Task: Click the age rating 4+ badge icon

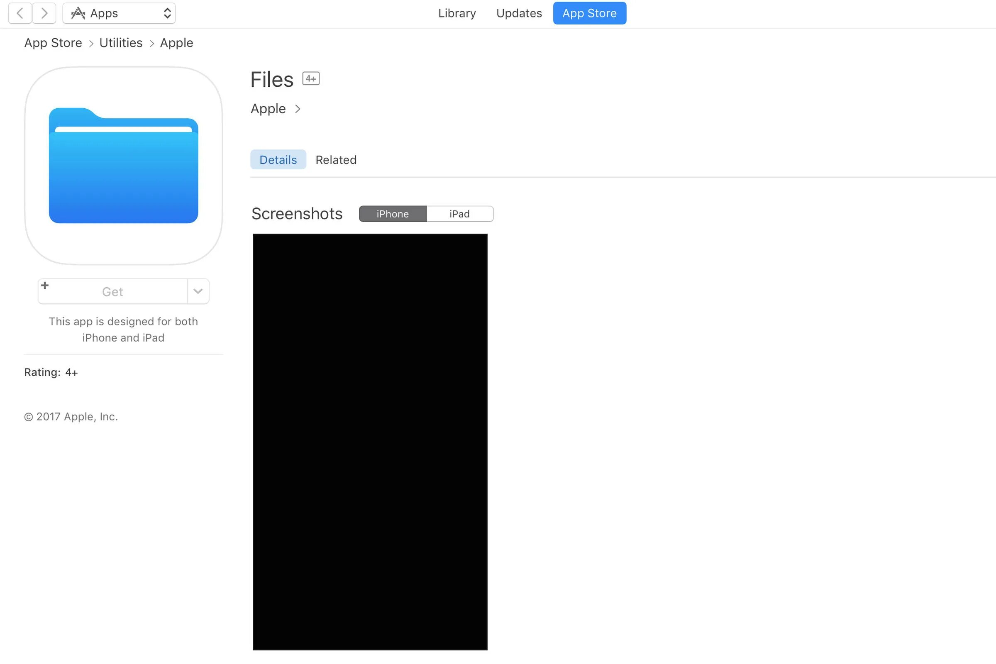Action: (x=310, y=78)
